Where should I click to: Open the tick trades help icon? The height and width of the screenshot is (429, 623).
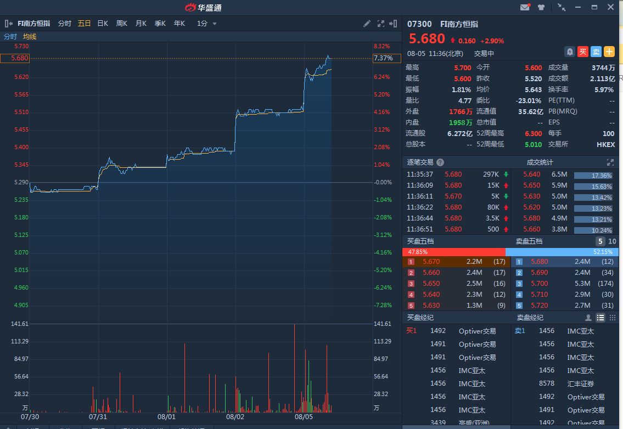tap(440, 162)
